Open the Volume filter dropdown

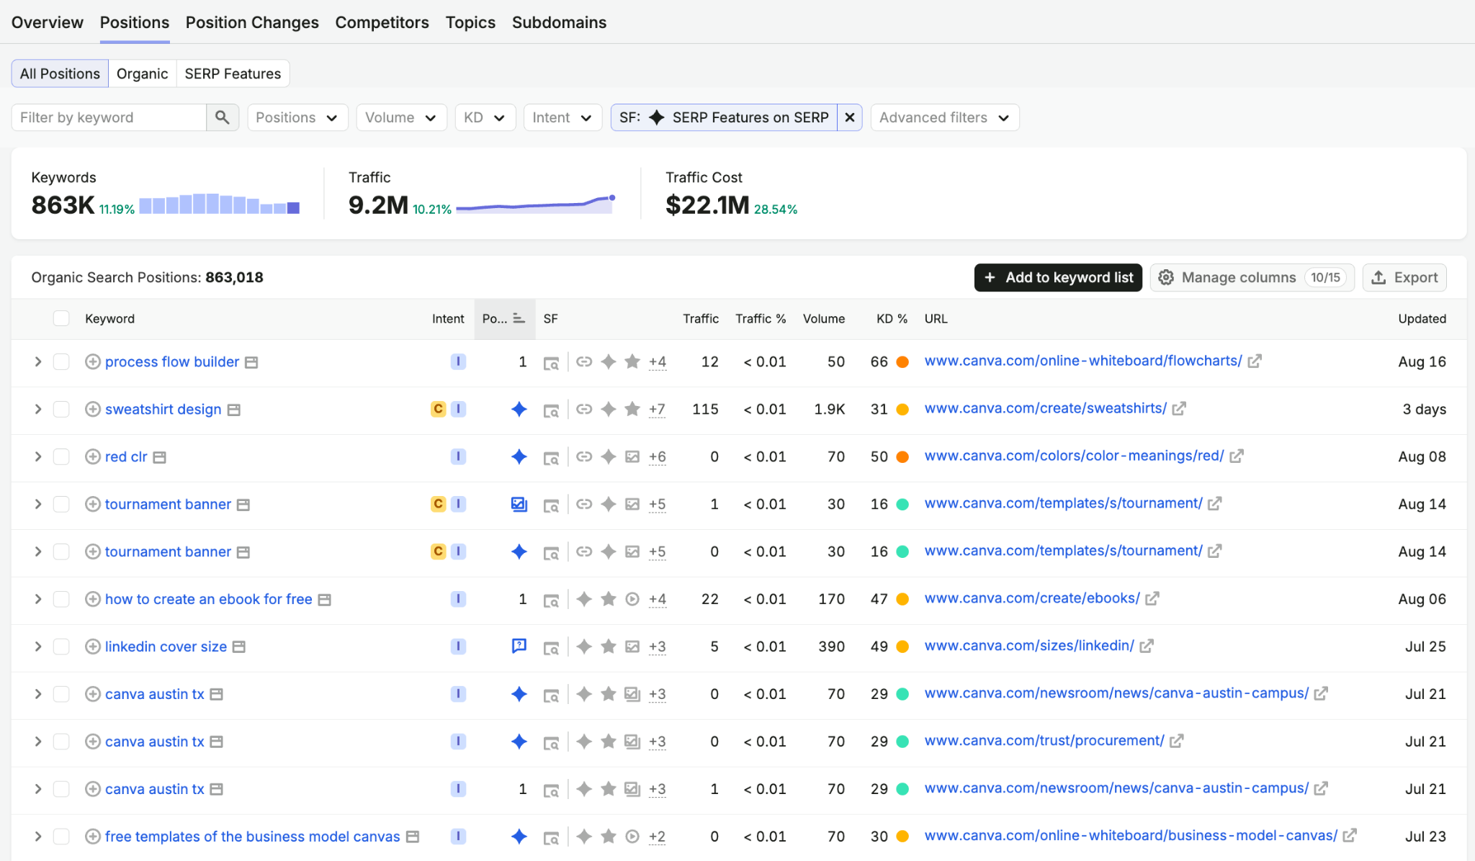(401, 117)
